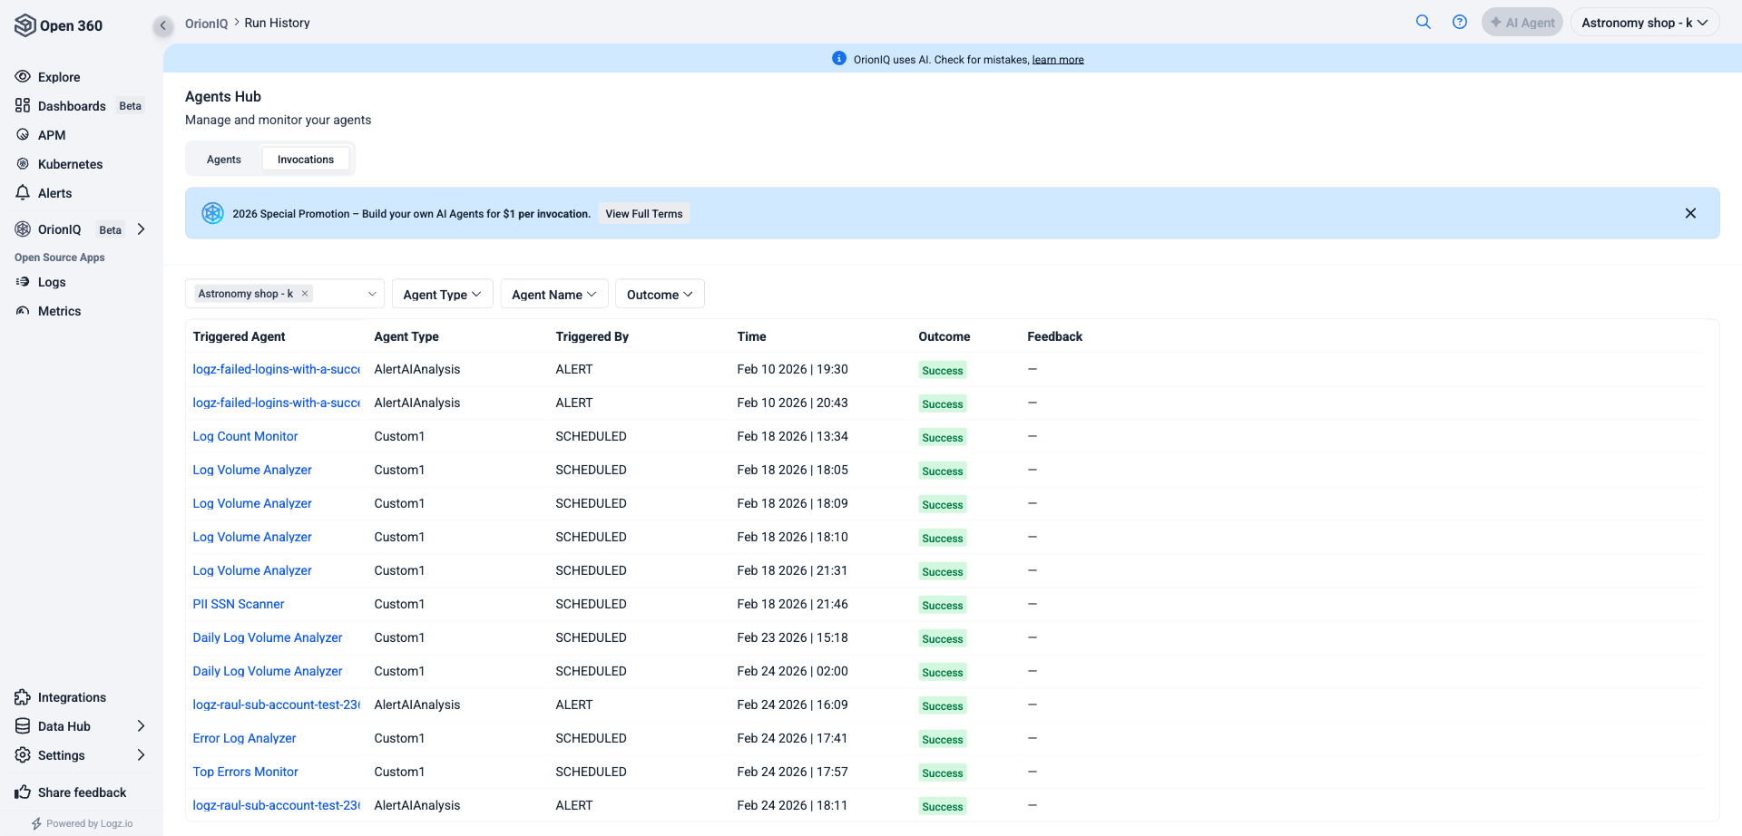This screenshot has height=836, width=1742.
Task: Remove the Astronomy shop - k filter chip
Action: (305, 293)
